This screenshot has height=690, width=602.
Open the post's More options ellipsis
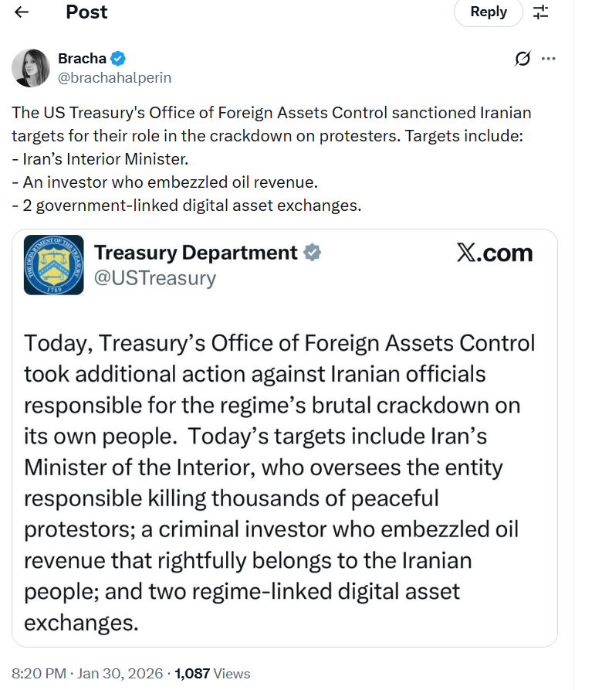coord(548,59)
